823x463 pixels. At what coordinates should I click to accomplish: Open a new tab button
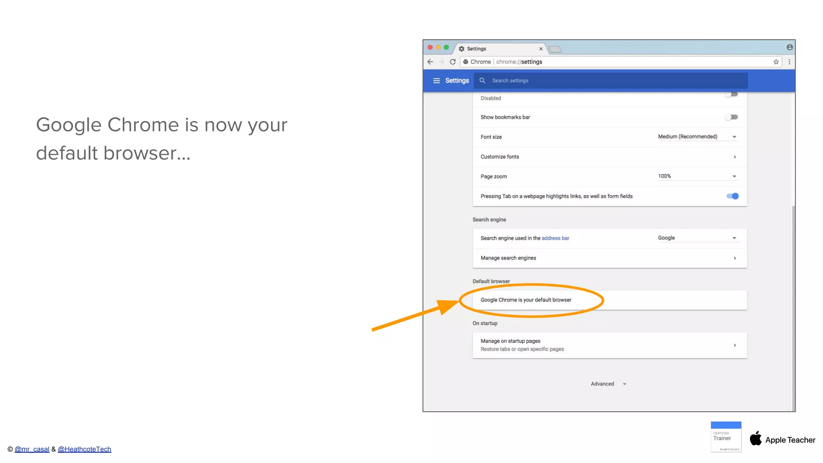[x=555, y=49]
